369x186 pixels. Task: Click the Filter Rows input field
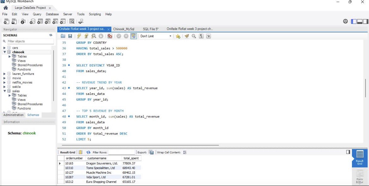click(121, 152)
